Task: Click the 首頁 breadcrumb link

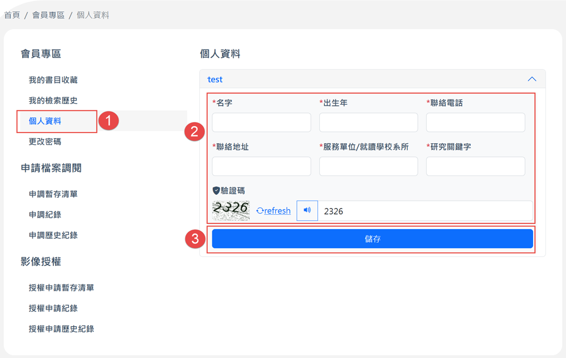Action: tap(12, 15)
